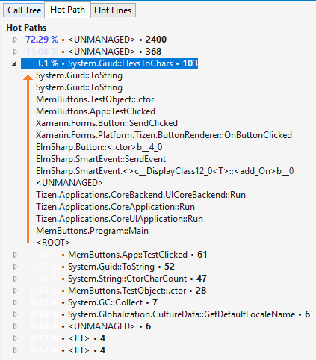Expand the MemButtons.App::TestClicked 61 path
The height and width of the screenshot is (360, 316).
tap(15, 255)
